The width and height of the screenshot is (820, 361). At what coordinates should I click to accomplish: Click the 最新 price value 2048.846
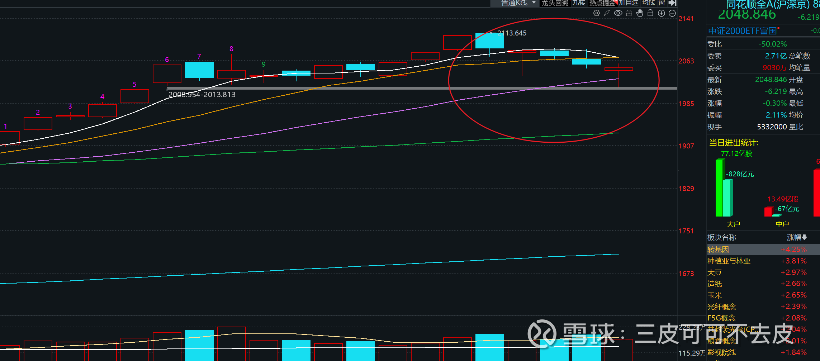tap(771, 80)
